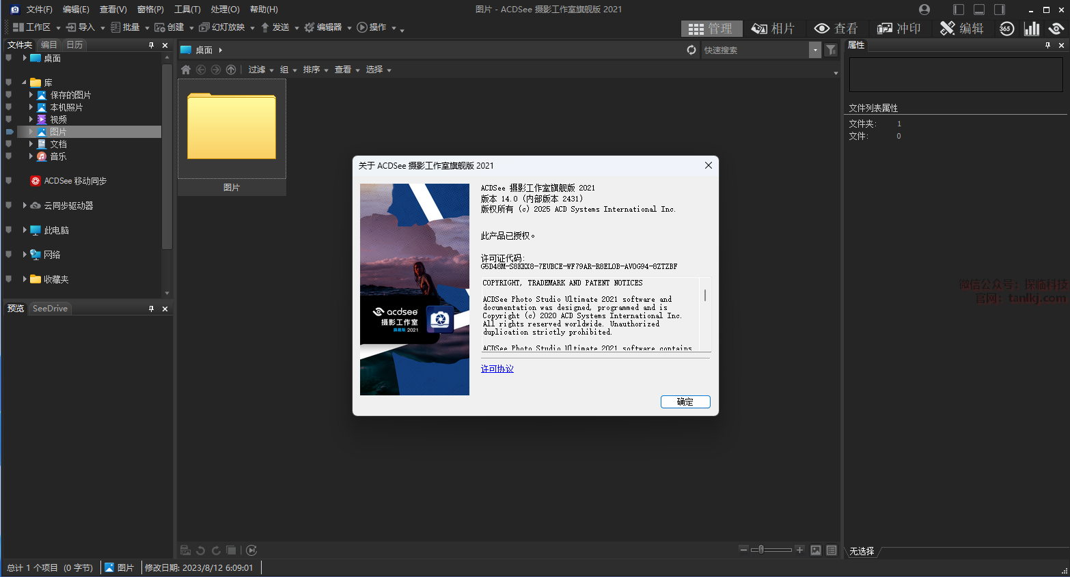Open the 帮助(H) menu
This screenshot has height=577, width=1070.
(x=264, y=10)
